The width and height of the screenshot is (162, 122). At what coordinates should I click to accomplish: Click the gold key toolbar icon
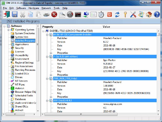125,14
